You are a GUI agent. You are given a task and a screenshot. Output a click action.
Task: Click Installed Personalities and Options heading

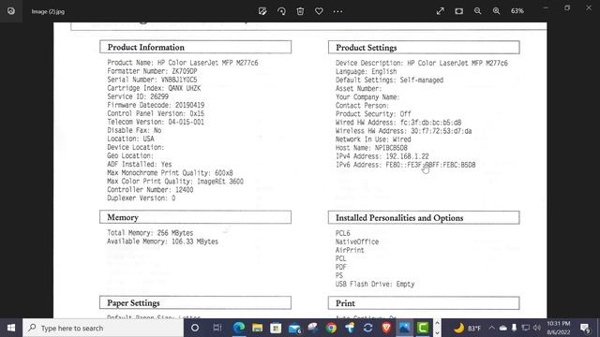(x=399, y=217)
